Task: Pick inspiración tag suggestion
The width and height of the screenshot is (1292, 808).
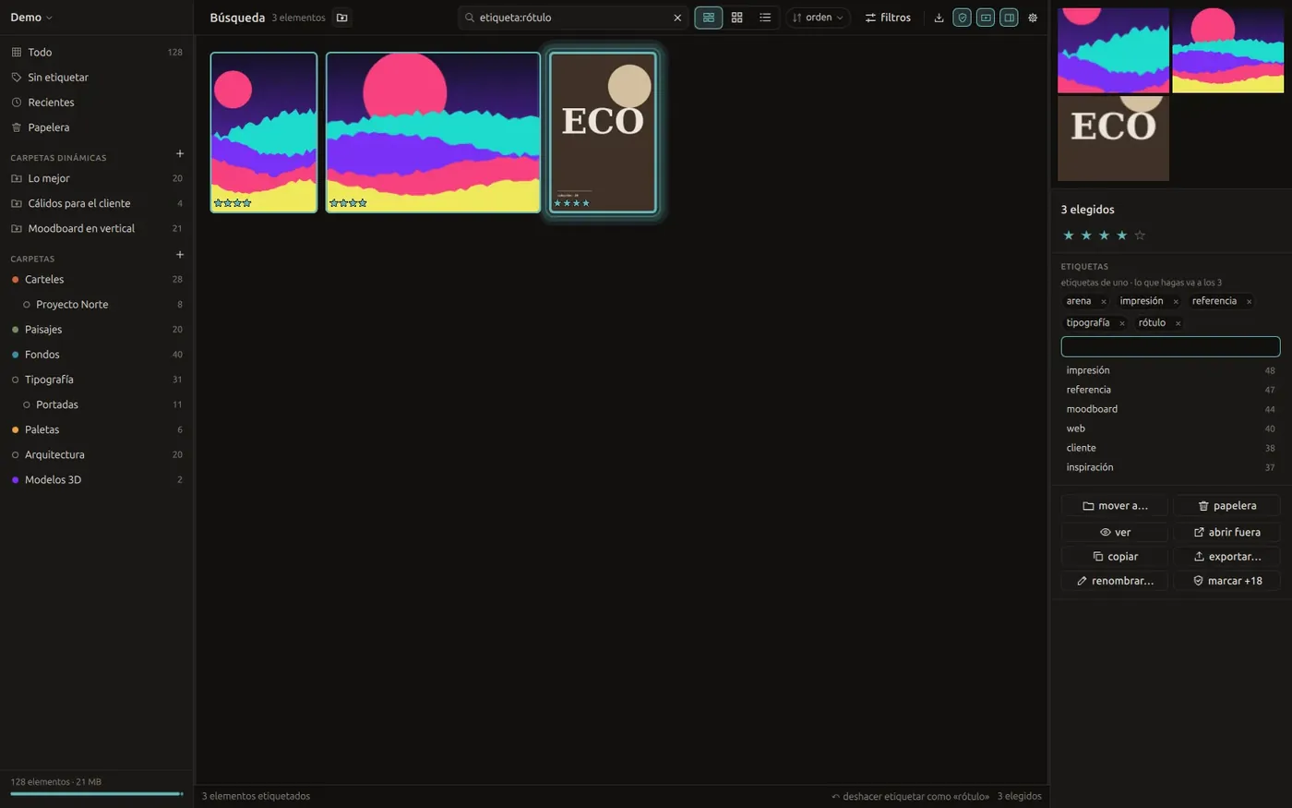Action: click(x=1170, y=467)
